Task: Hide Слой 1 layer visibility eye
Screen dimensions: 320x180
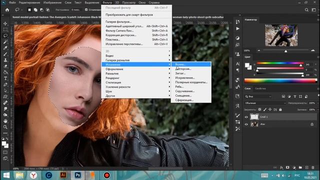Action: 246,117
